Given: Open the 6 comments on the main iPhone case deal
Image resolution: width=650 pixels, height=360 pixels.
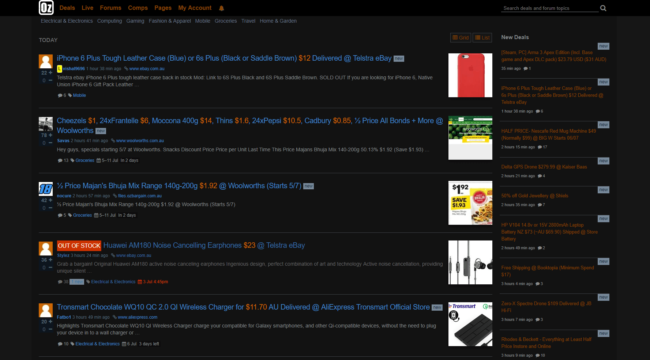Looking at the screenshot, I should tap(62, 95).
